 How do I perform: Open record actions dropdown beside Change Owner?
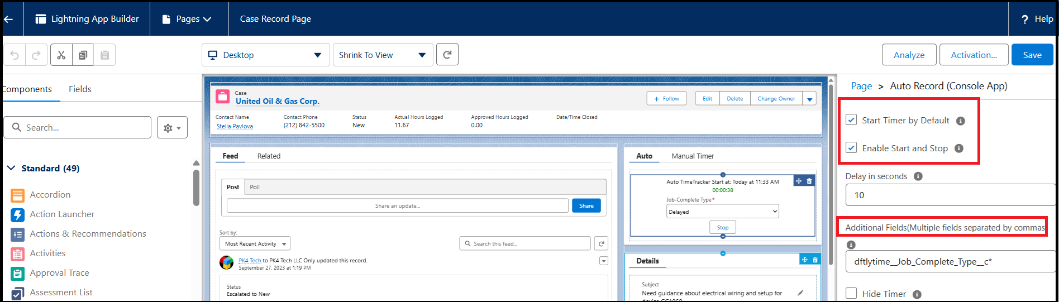(x=809, y=99)
